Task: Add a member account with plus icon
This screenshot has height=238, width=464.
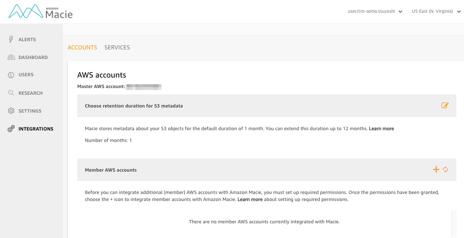Action: [436, 170]
